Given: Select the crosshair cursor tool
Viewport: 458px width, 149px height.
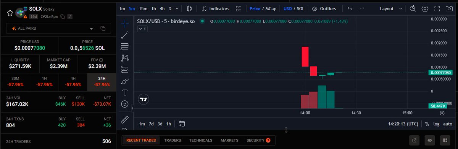Looking at the screenshot, I should click(125, 24).
